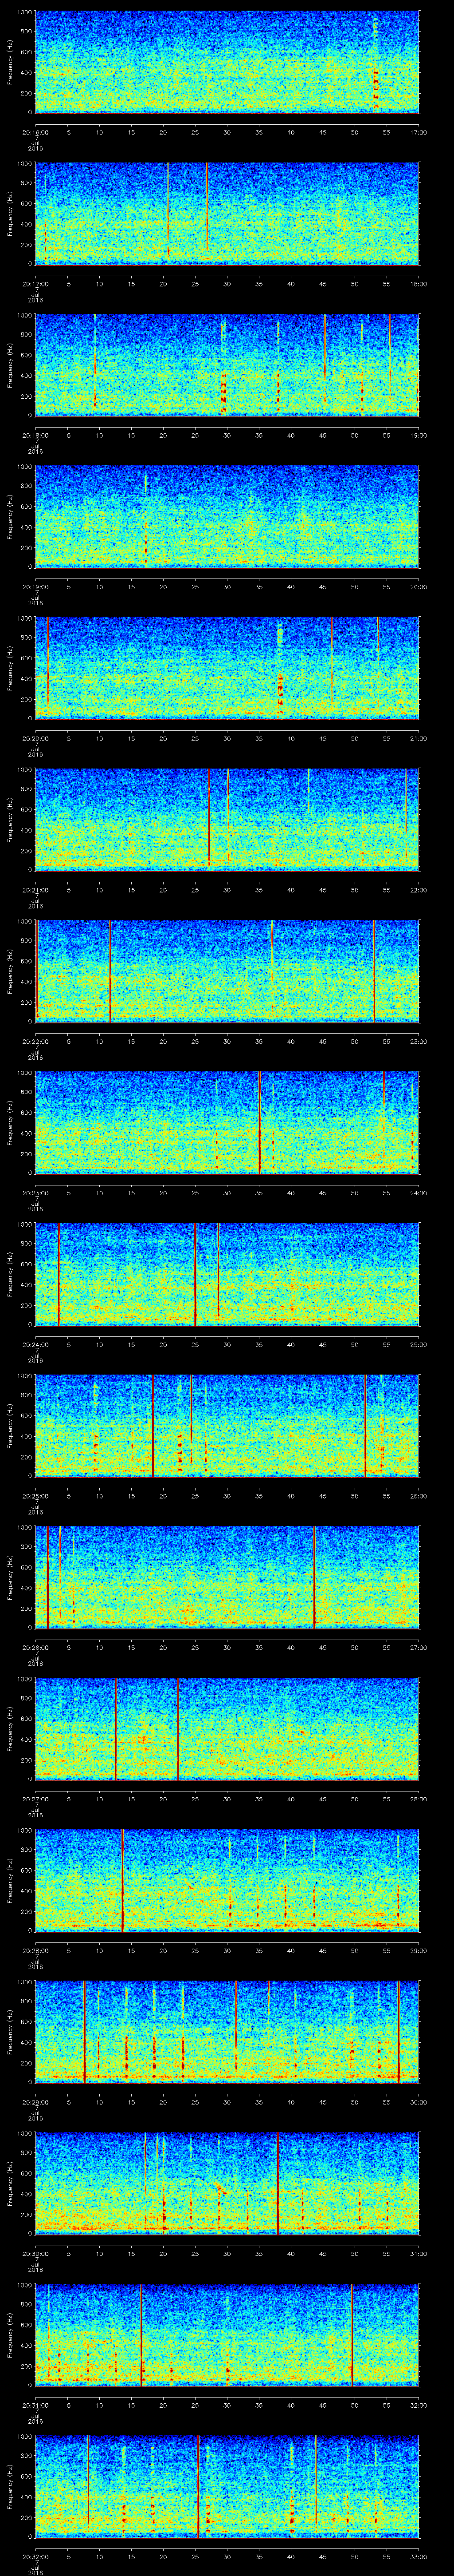Select the spectrogram panel starting at 20:20:00
The width and height of the screenshot is (454, 2576).
(227, 668)
